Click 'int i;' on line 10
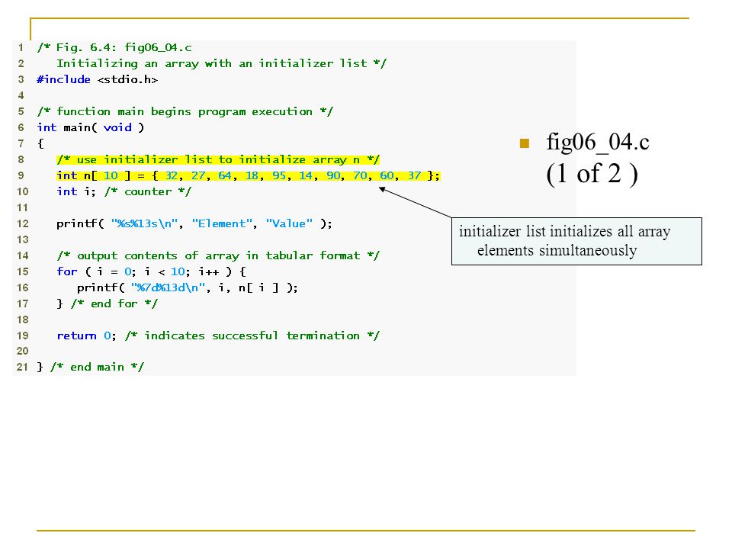This screenshot has height=549, width=732. (x=75, y=191)
